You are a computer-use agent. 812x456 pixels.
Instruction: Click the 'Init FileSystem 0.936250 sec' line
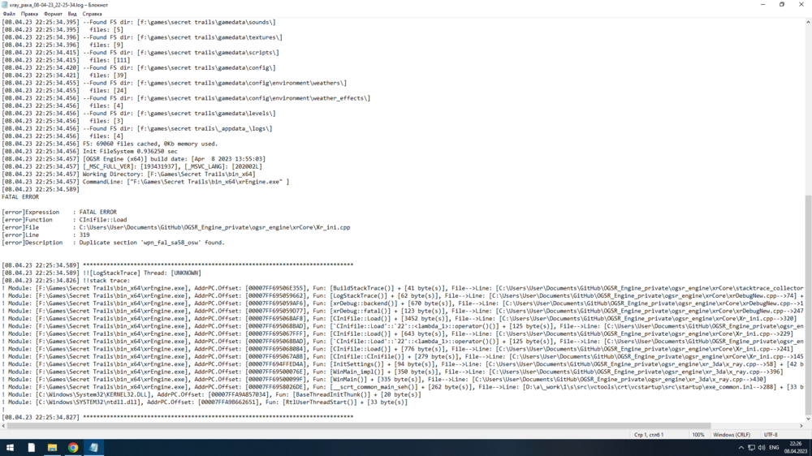click(x=89, y=152)
